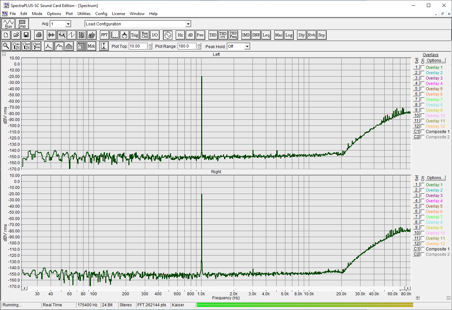Open the Help menu
This screenshot has height=310, width=452.
coord(153,14)
